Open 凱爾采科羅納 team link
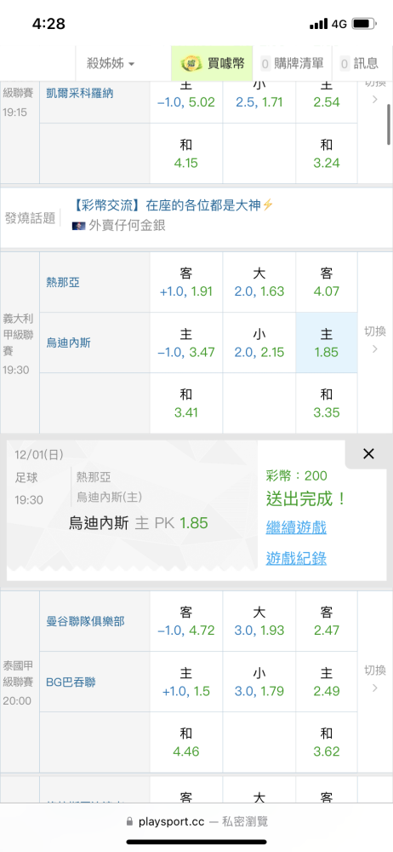 click(x=80, y=93)
